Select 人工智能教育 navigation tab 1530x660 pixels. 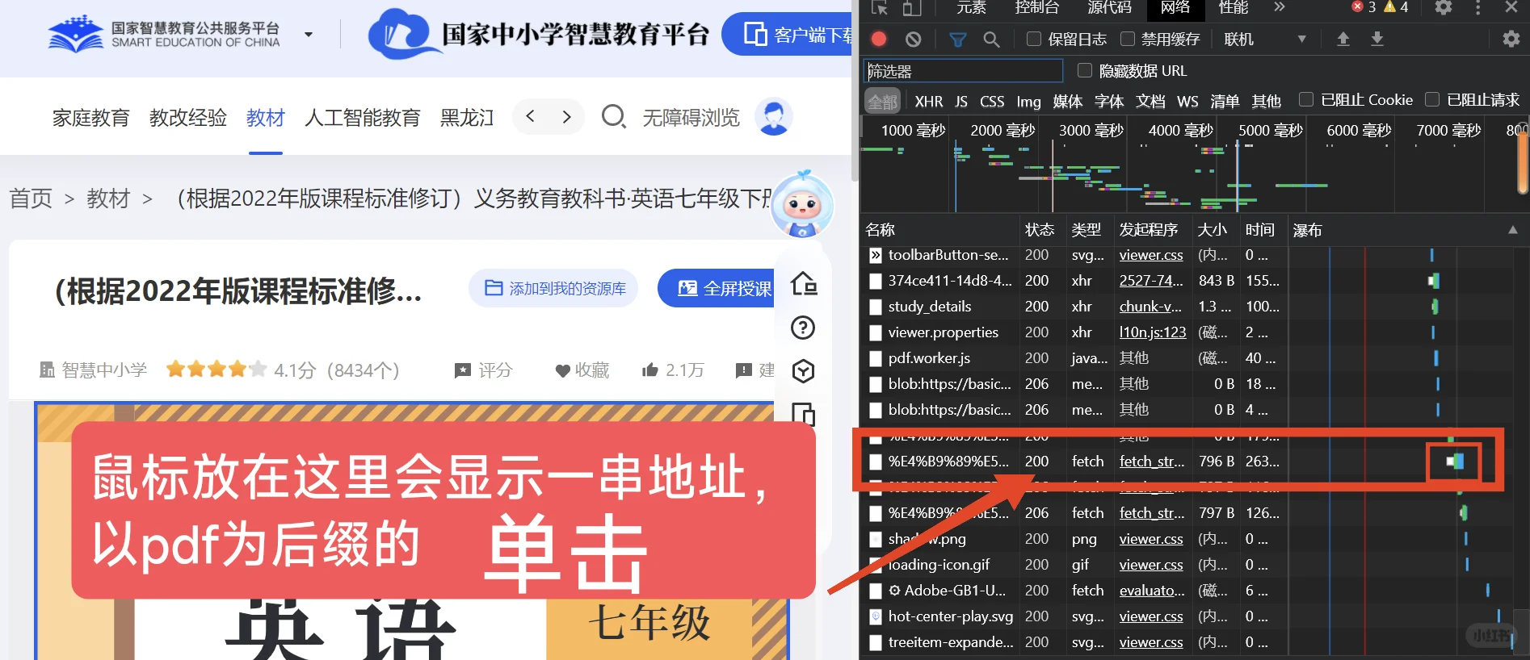[363, 118]
